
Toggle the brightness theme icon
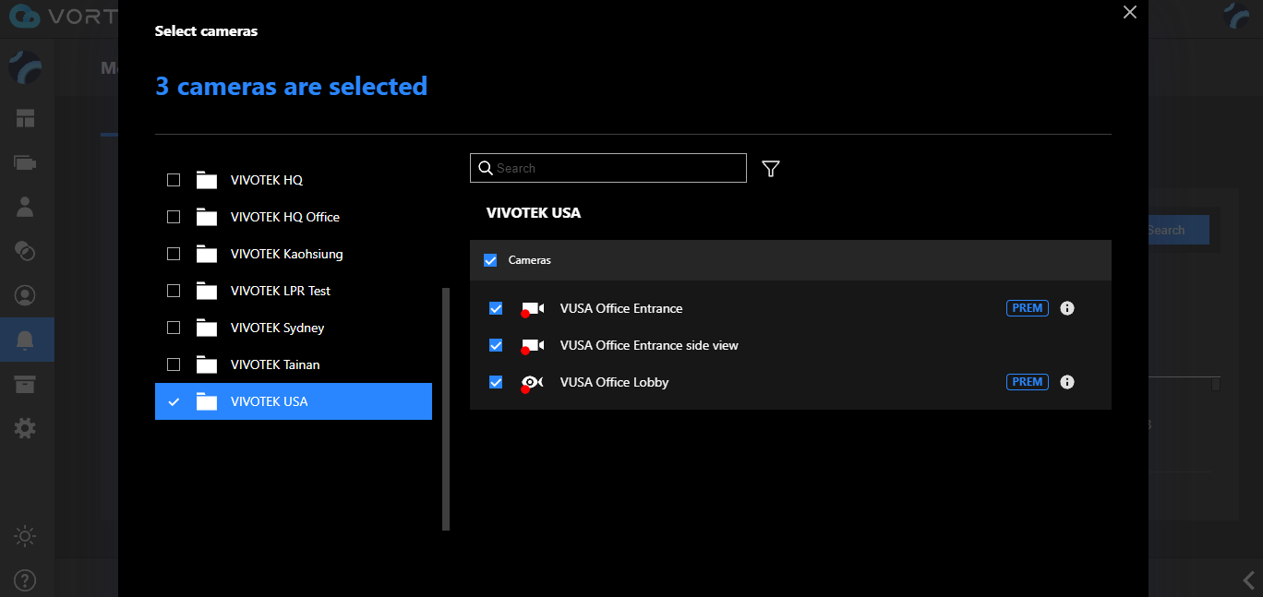25,536
